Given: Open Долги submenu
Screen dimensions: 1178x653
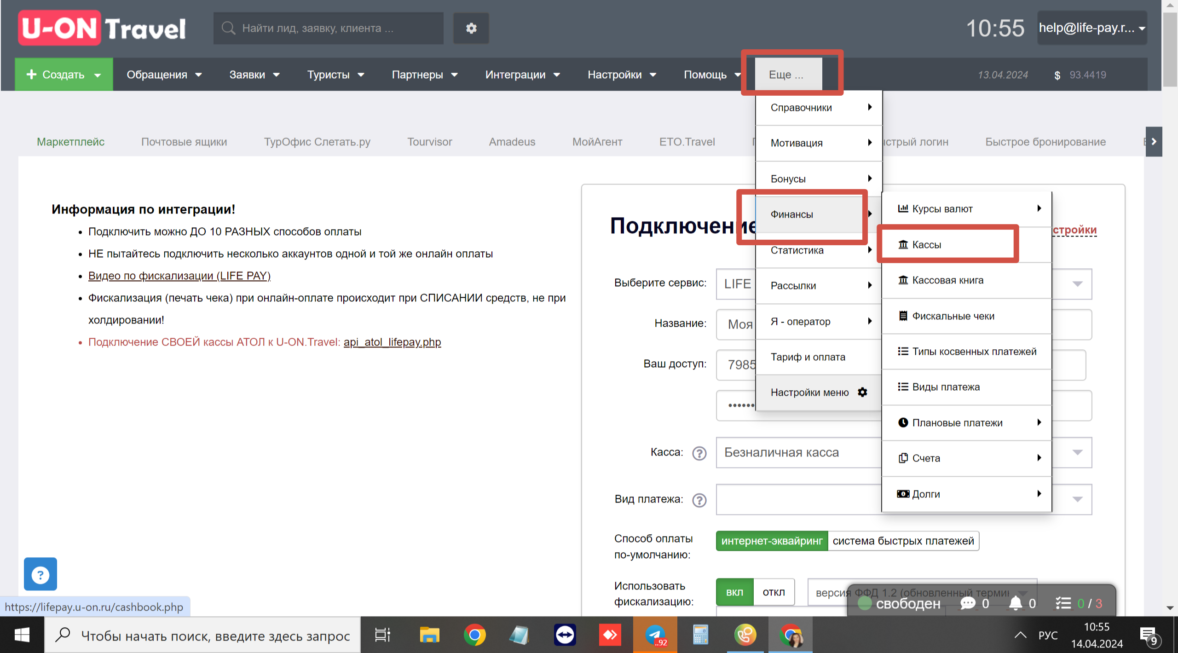Looking at the screenshot, I should click(967, 494).
